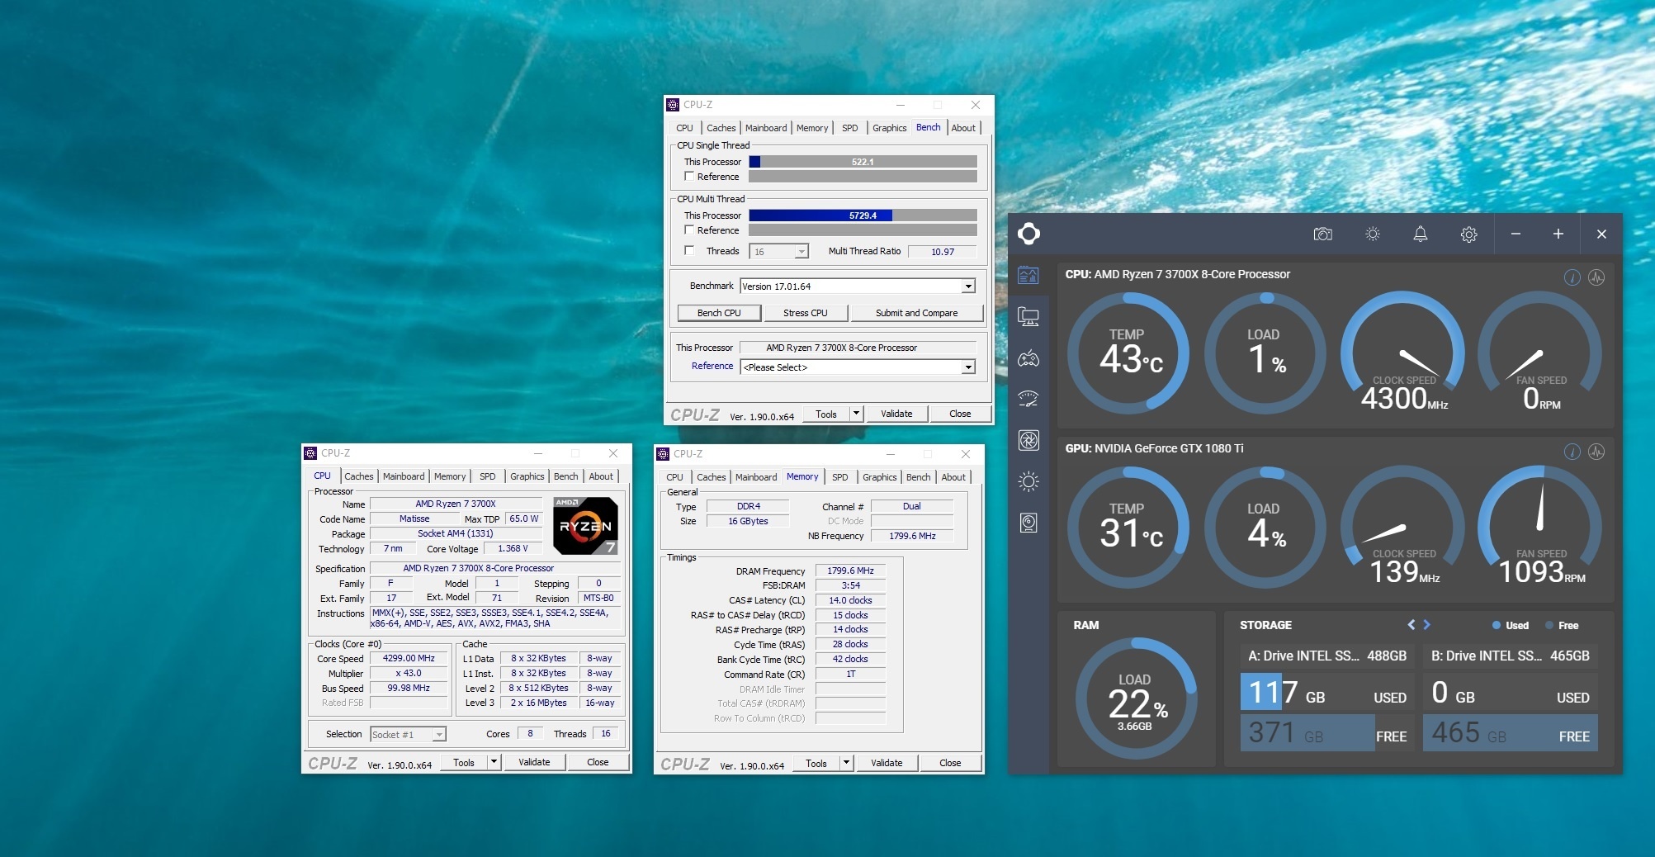Viewport: 1655px width, 857px height.
Task: Click the Reference link in Bench window
Action: tap(712, 366)
